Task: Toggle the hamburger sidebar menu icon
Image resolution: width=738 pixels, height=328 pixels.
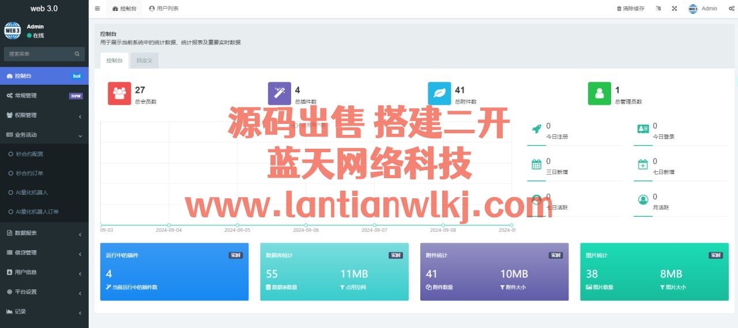Action: coord(97,9)
